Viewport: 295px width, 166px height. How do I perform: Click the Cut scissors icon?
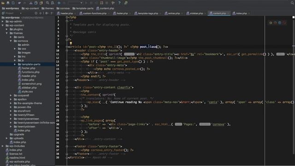click(x=31, y=3)
